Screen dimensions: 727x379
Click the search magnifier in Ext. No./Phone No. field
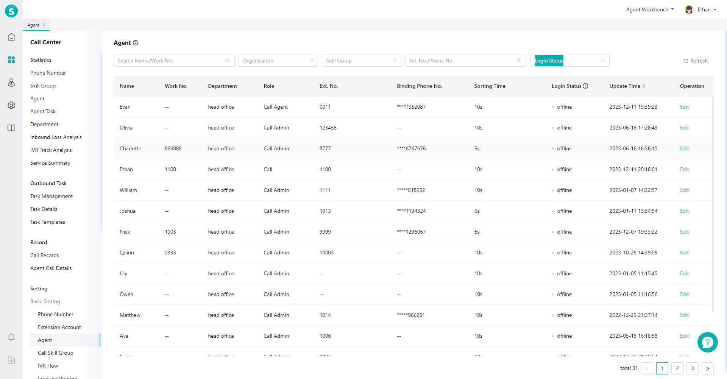[519, 61]
